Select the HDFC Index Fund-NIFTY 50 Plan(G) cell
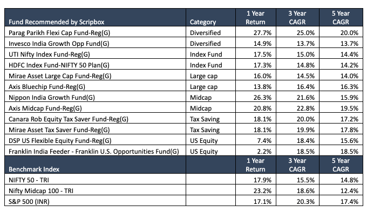The height and width of the screenshot is (212, 367). coord(95,64)
